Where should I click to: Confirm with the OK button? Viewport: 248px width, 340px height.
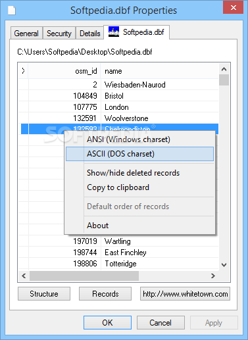[x=107, y=323]
